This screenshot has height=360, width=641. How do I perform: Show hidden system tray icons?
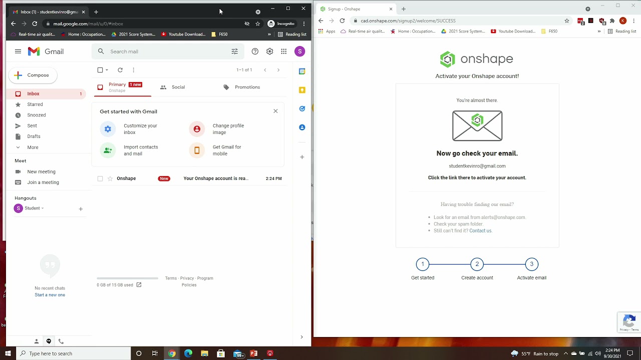(x=566, y=353)
